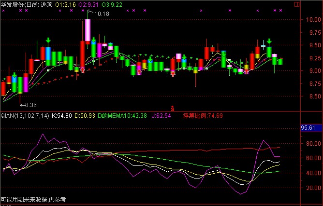The height and width of the screenshot is (206, 323).
Task: Click the 95.61 value box on the axis
Action: (308, 128)
